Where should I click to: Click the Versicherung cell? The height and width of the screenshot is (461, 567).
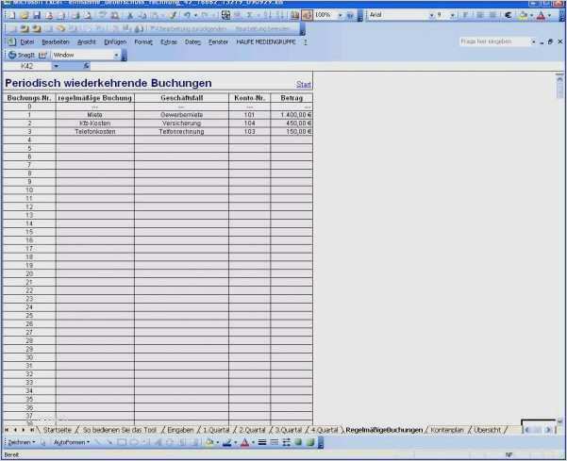181,123
